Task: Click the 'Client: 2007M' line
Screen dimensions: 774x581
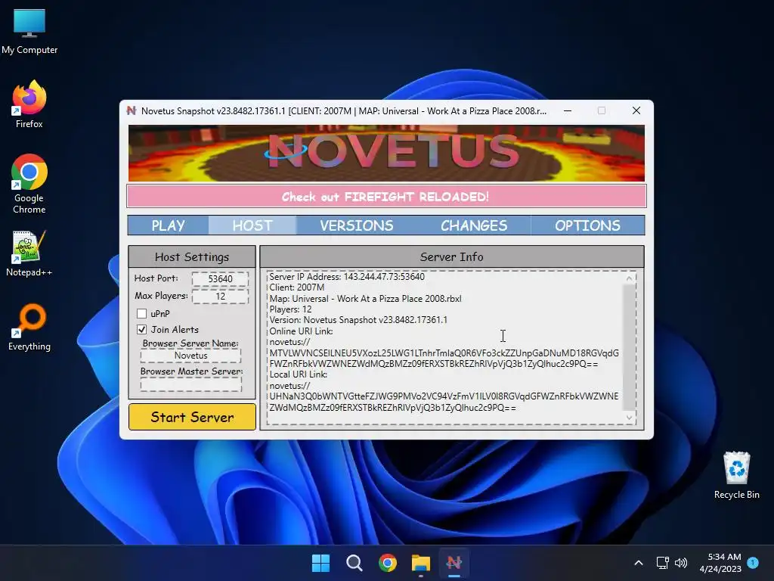Action: 296,287
